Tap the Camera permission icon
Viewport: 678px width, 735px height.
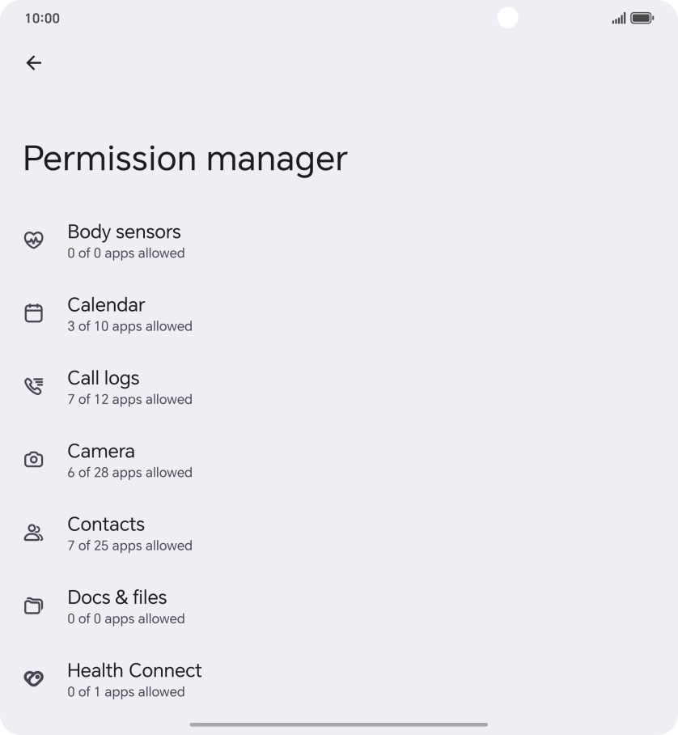[33, 460]
